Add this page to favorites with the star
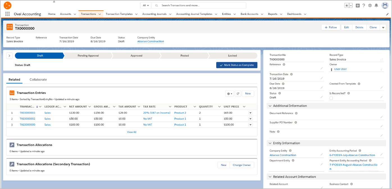392x189 pixels. (347, 5)
